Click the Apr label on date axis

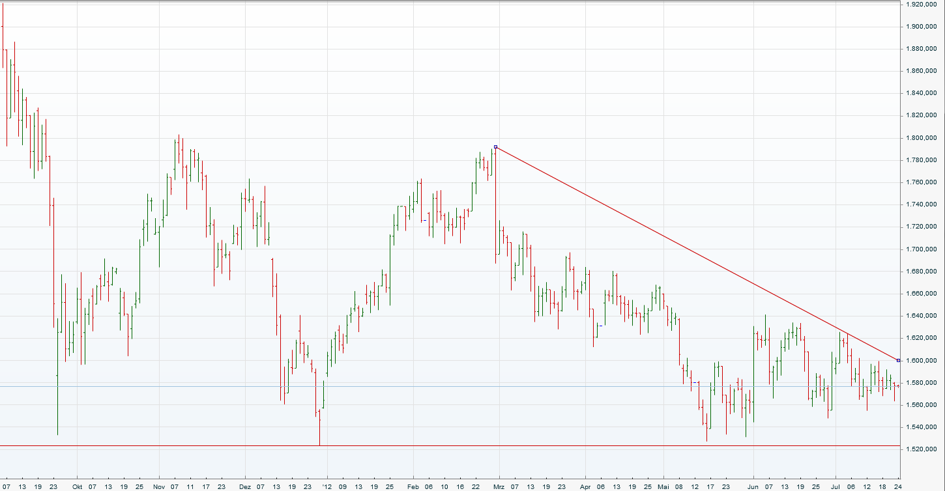[x=585, y=486]
